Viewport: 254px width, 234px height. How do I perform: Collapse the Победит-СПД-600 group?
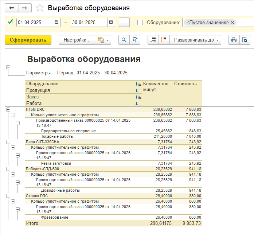pos(8,169)
